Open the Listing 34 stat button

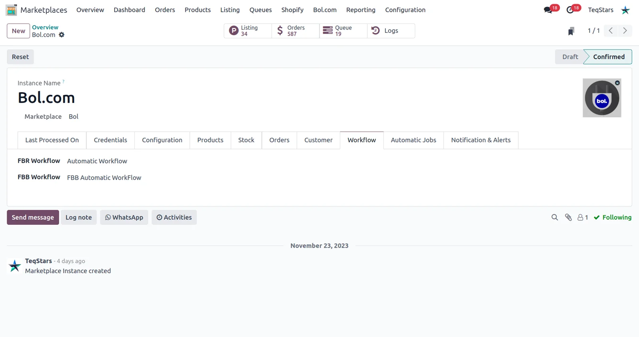(248, 31)
